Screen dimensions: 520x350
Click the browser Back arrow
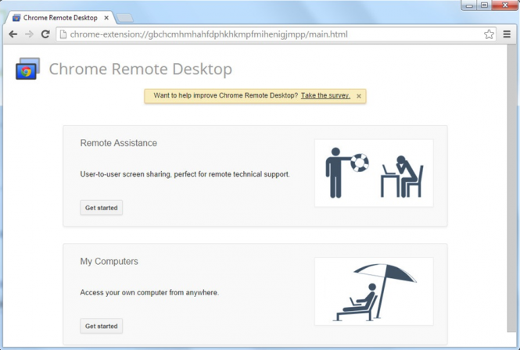click(x=13, y=34)
